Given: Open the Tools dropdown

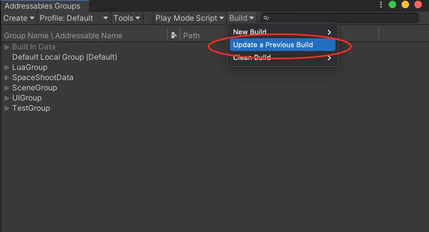Looking at the screenshot, I should click(x=127, y=18).
